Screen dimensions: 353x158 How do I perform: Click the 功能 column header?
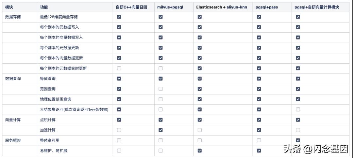pos(44,7)
